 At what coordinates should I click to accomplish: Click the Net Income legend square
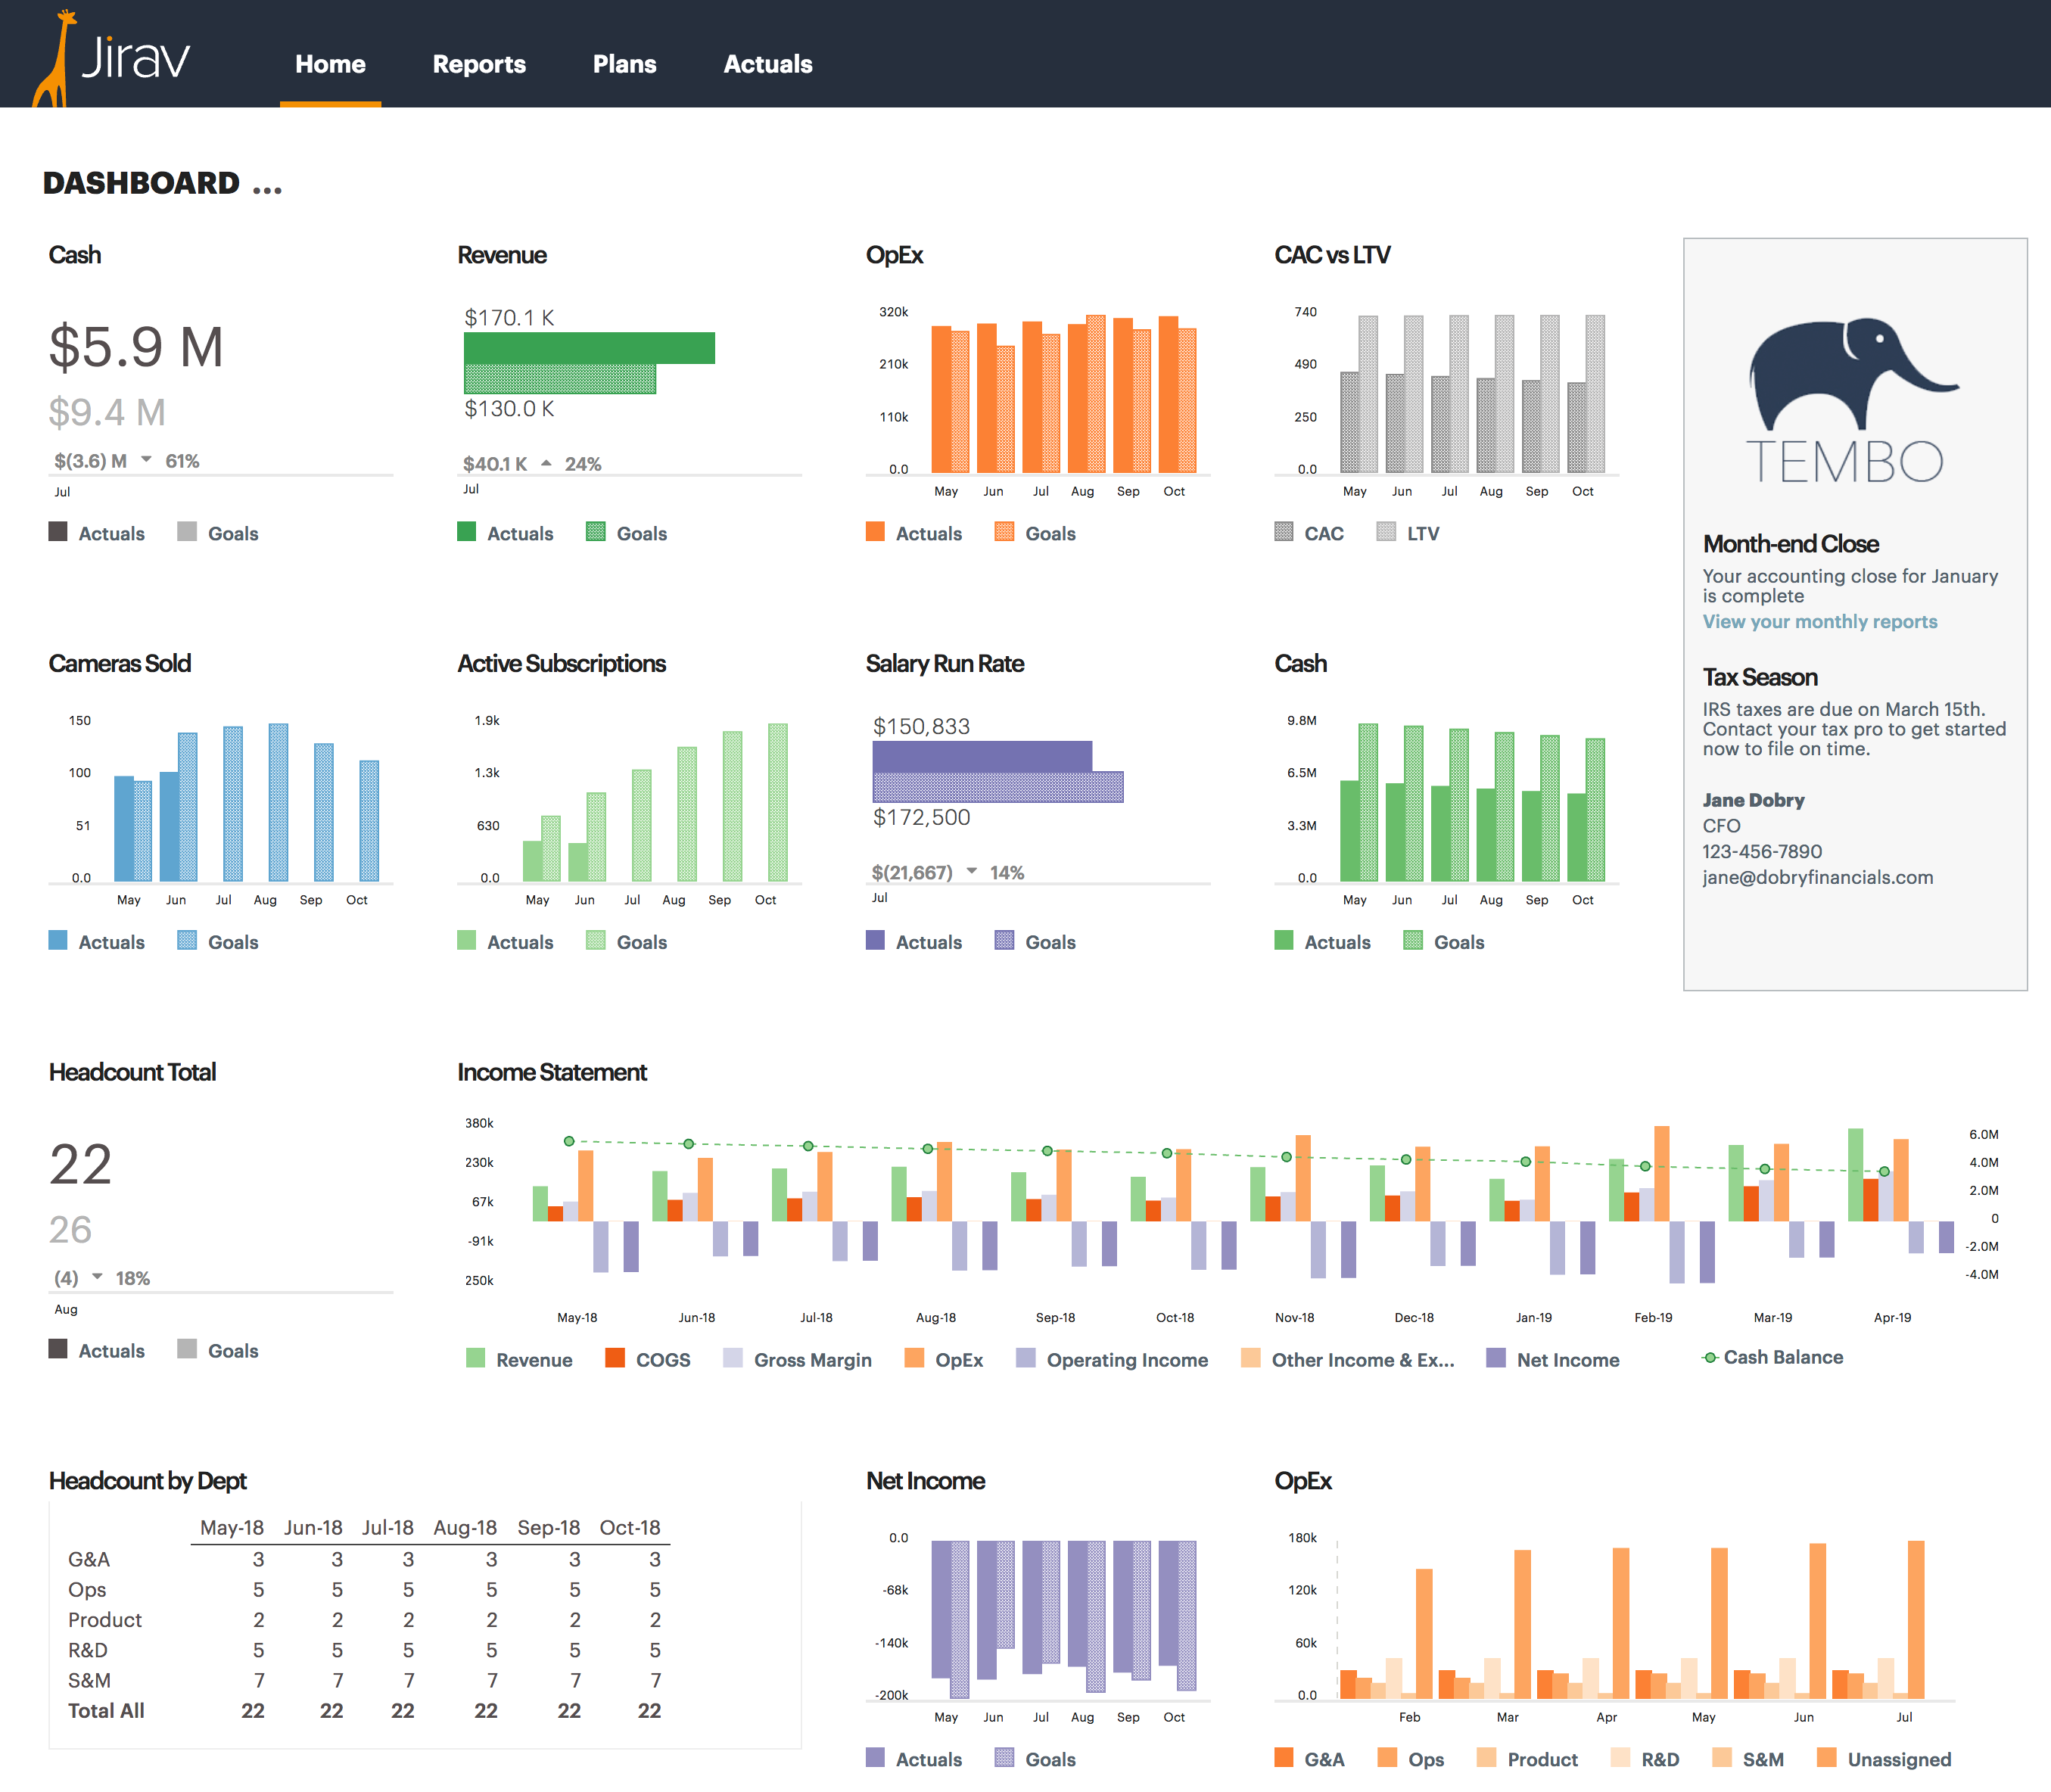pyautogui.click(x=1496, y=1358)
